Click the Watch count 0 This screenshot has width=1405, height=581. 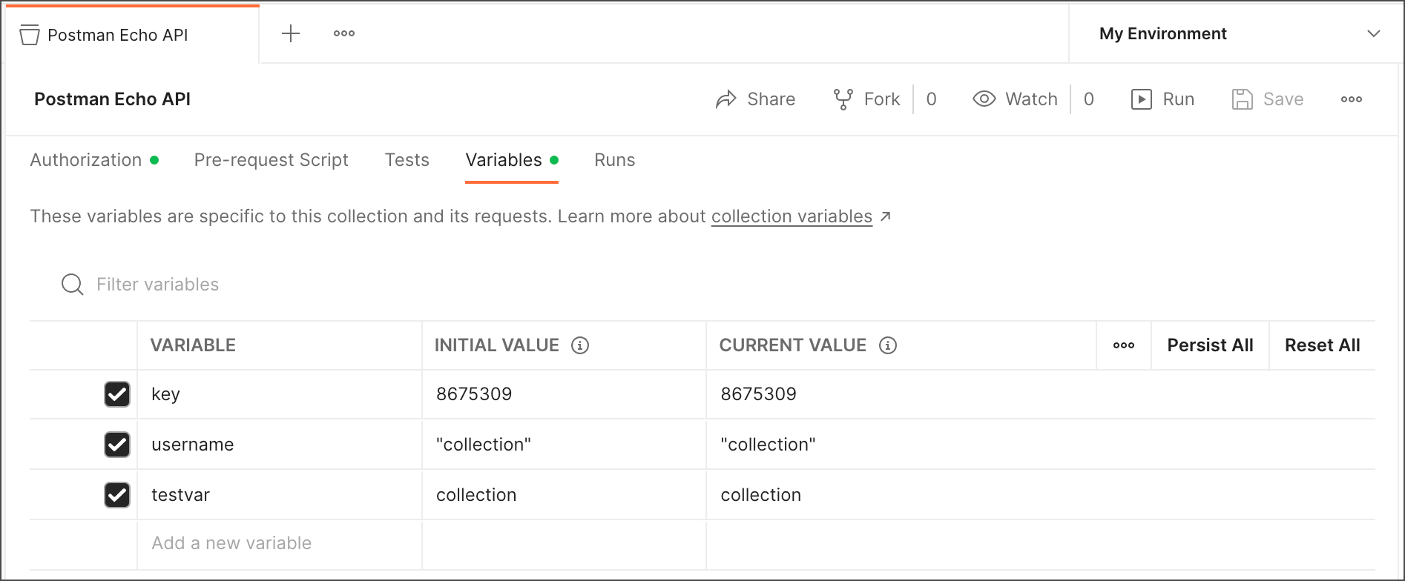click(1089, 99)
